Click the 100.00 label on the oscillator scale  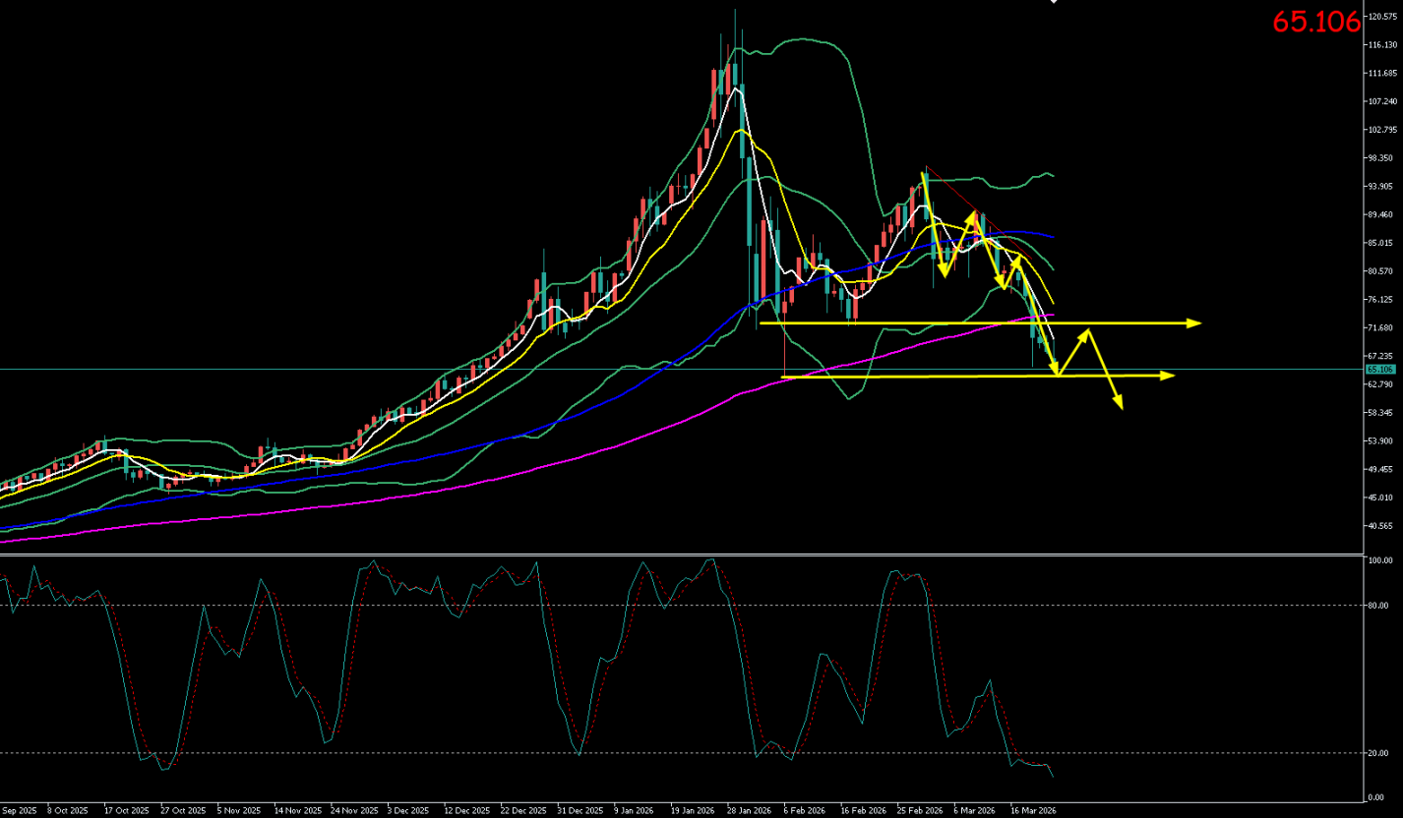tap(1377, 560)
